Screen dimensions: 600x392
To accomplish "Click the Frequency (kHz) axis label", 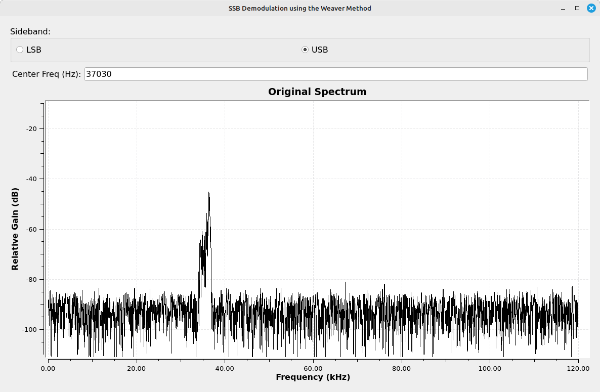I will 313,377.
